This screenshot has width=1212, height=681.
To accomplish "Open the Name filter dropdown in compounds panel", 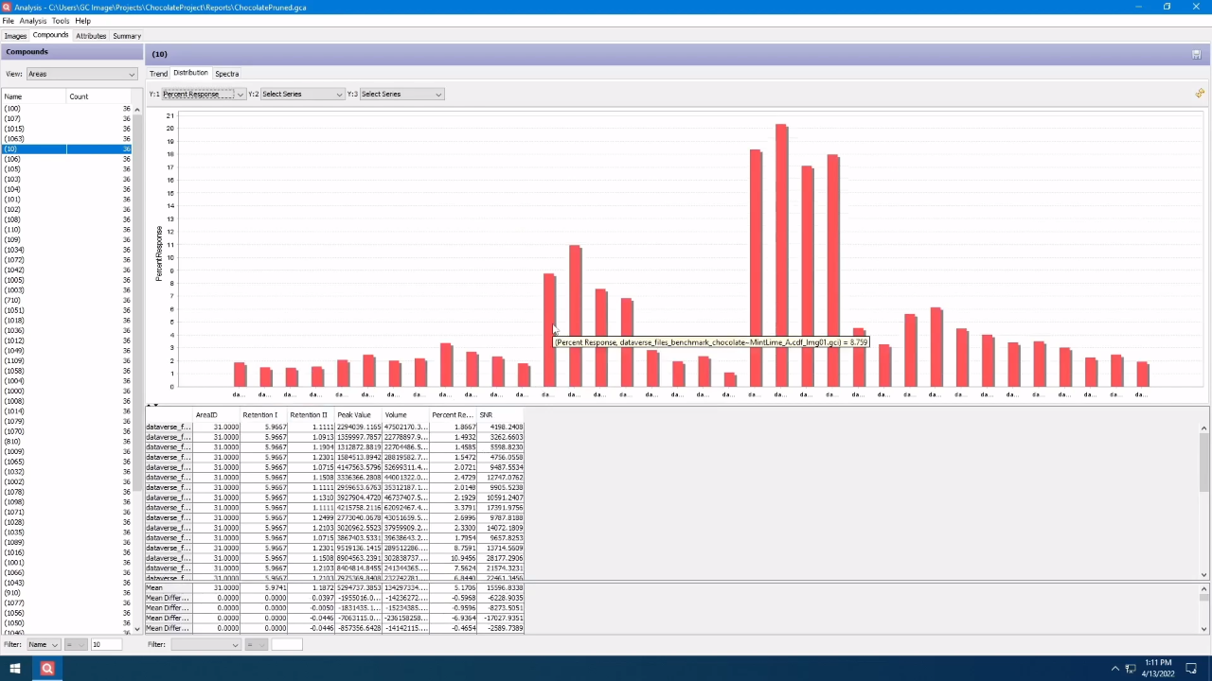I will click(43, 644).
